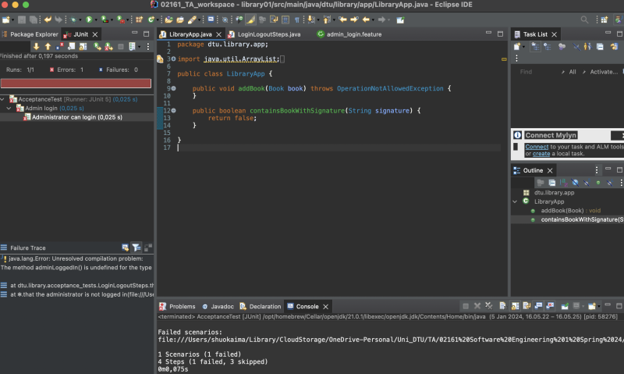
Task: Open the Javadoc tab
Action: [x=218, y=306]
